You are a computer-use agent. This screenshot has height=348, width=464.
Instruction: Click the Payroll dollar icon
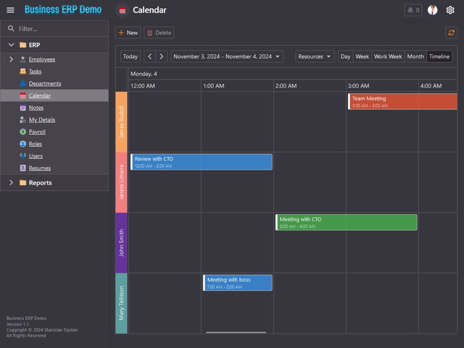click(x=23, y=132)
